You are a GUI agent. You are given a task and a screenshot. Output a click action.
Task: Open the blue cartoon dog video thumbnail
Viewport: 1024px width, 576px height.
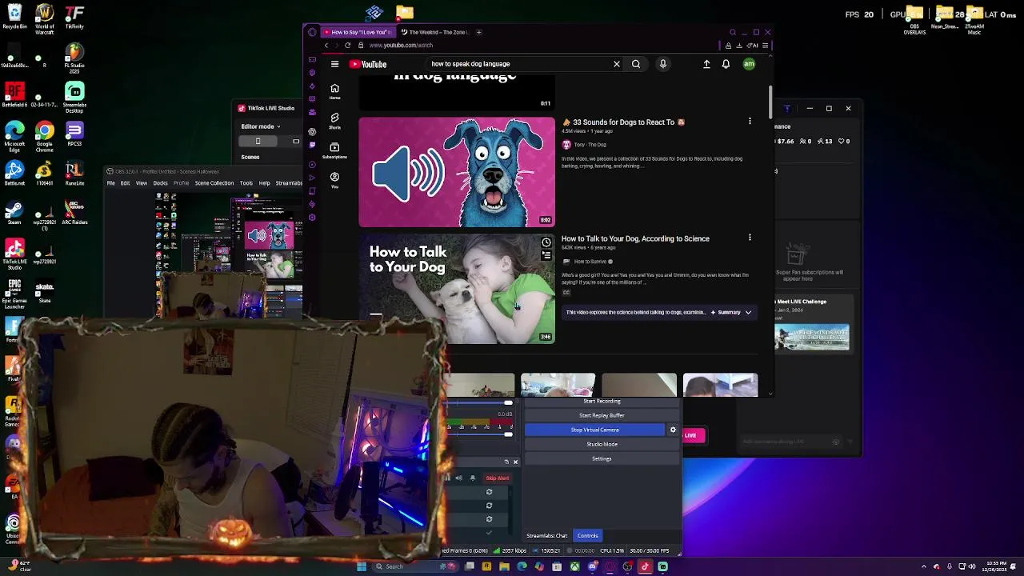[457, 172]
